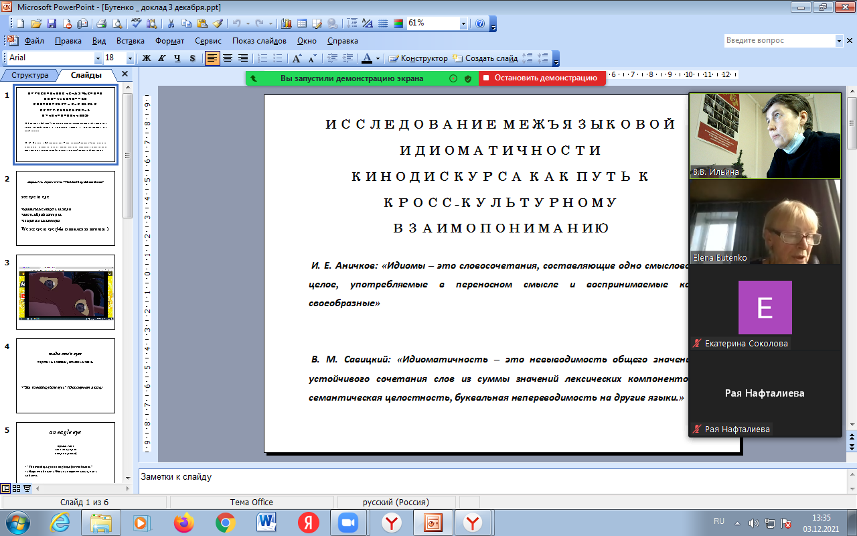The width and height of the screenshot is (857, 536).
Task: Toggle bold formatting with Ж button
Action: 147,58
